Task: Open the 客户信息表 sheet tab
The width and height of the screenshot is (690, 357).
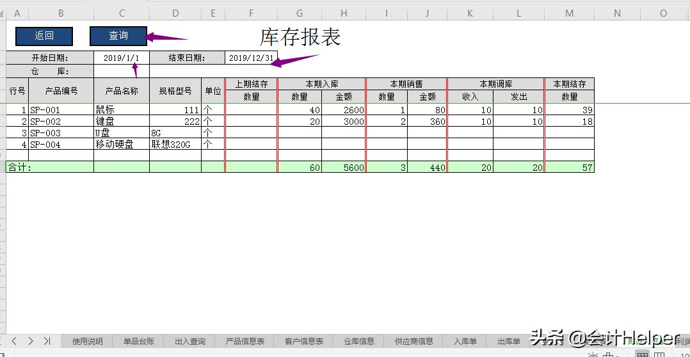Action: click(303, 341)
